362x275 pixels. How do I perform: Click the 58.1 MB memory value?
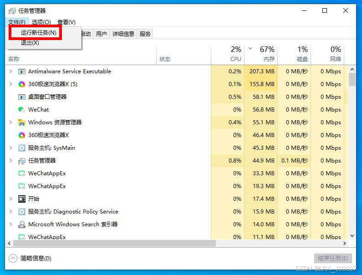point(264,97)
